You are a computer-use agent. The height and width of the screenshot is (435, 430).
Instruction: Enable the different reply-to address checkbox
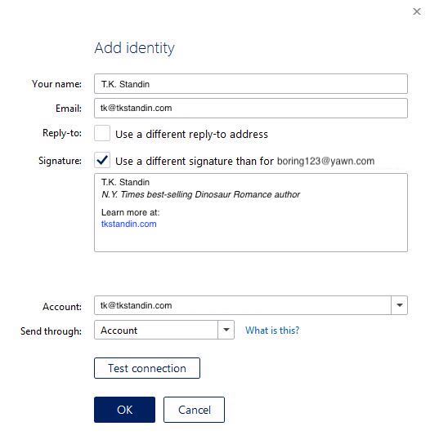(102, 133)
